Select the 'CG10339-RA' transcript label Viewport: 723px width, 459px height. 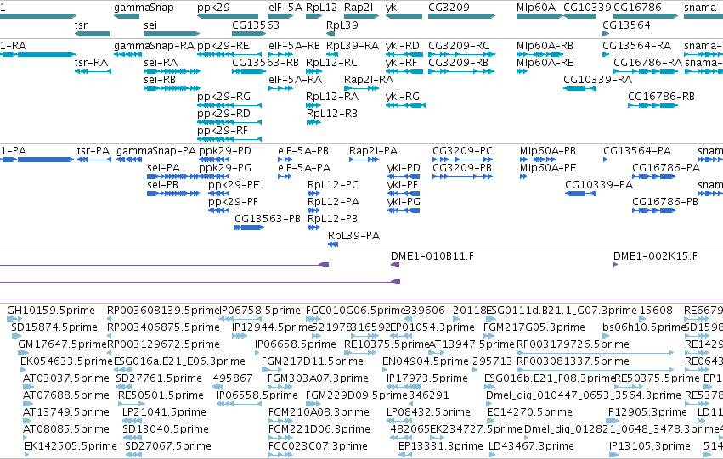tap(597, 80)
